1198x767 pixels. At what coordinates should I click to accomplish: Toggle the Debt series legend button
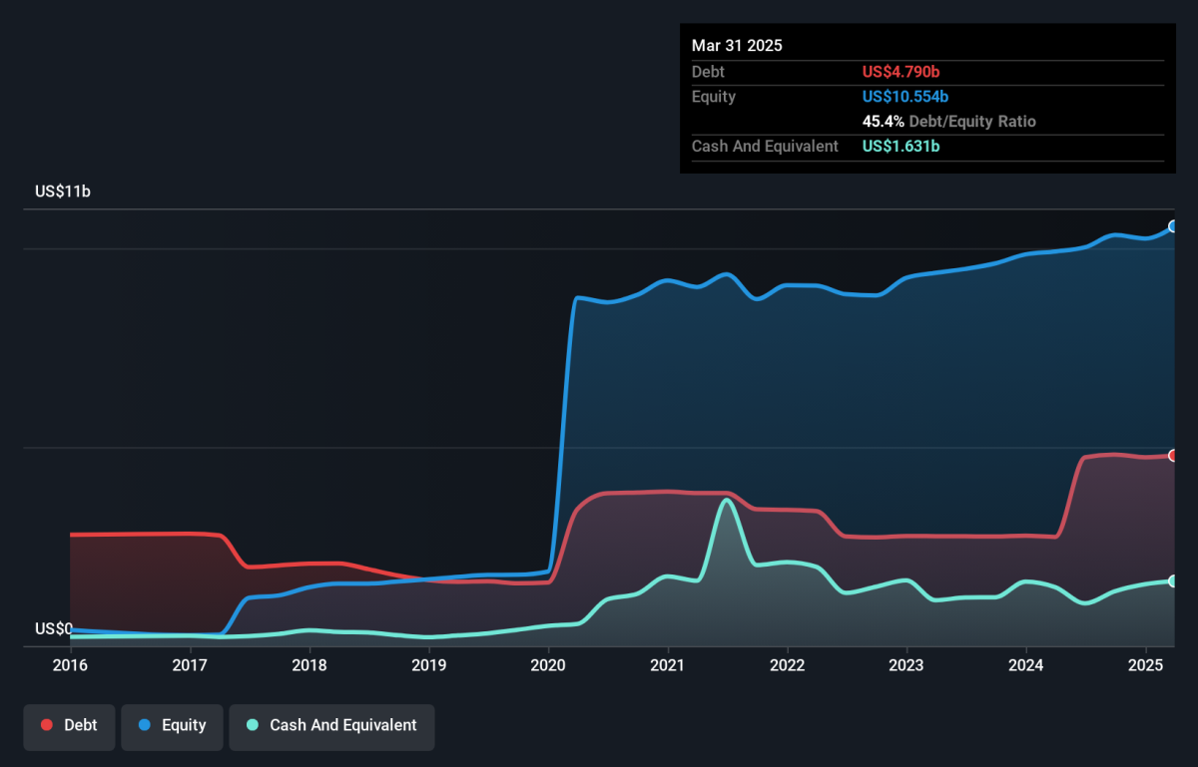click(x=69, y=726)
